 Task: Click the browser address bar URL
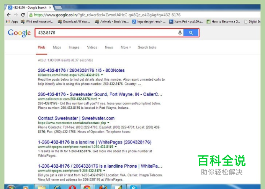tap(107, 15)
